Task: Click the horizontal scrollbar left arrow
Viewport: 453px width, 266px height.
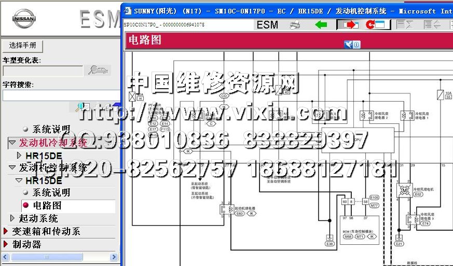Action: click(6, 257)
